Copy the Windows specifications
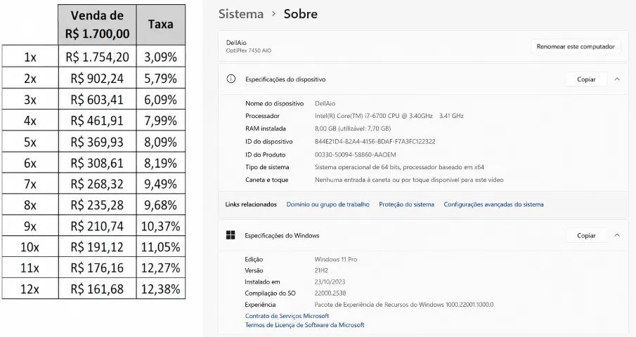 tap(586, 235)
